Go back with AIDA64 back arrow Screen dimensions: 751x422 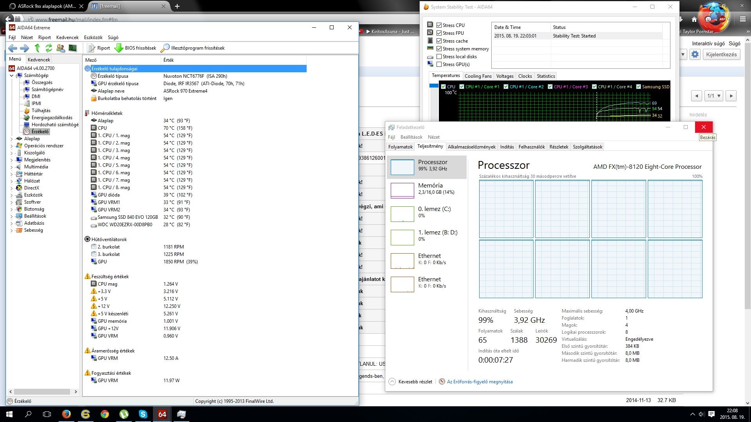click(13, 48)
